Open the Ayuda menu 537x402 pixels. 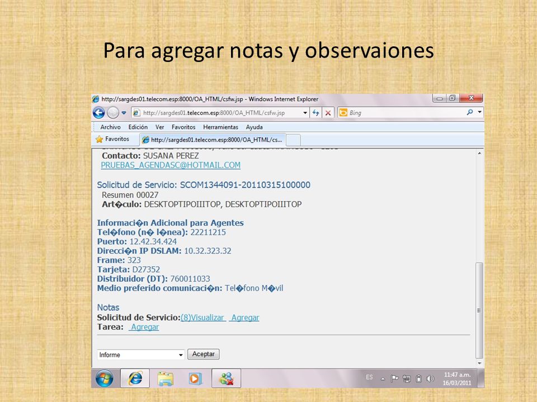tap(254, 127)
